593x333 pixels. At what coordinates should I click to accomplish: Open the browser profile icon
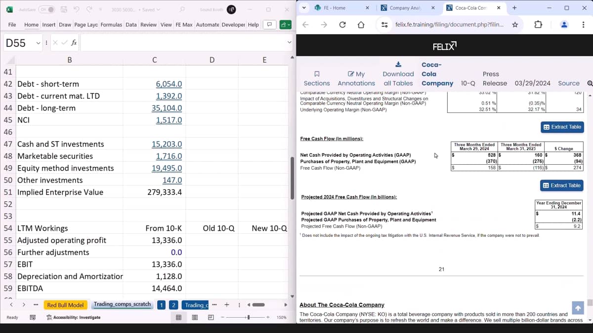[x=565, y=25]
